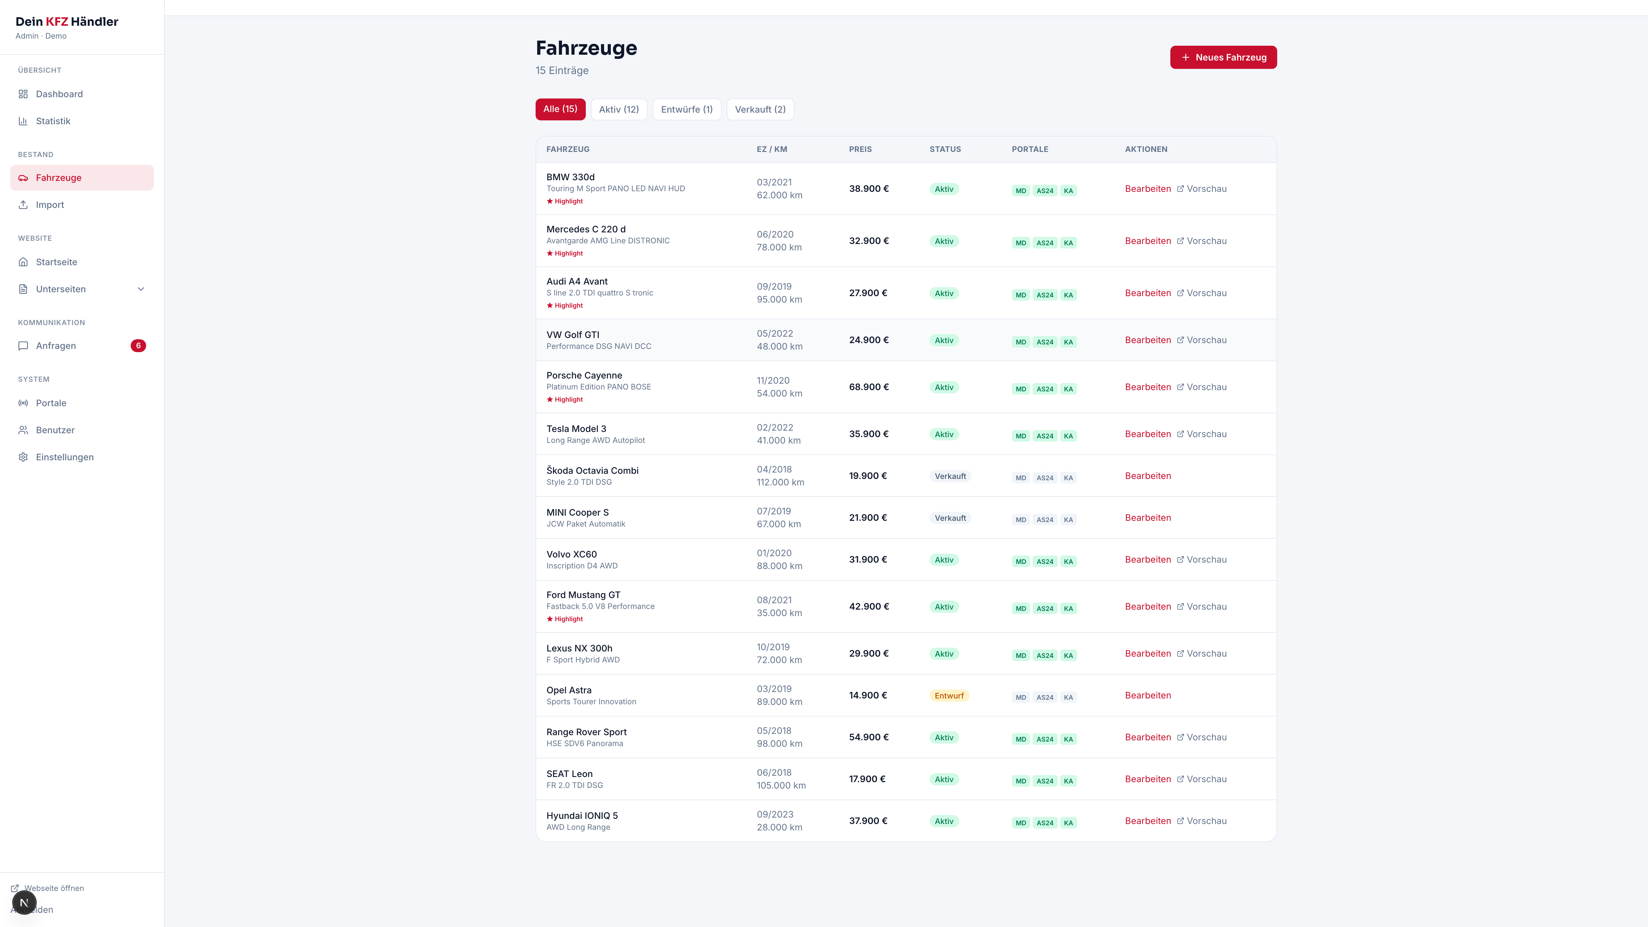This screenshot has width=1648, height=927.
Task: Show Entwürfe (1) vehicles
Action: (x=687, y=109)
